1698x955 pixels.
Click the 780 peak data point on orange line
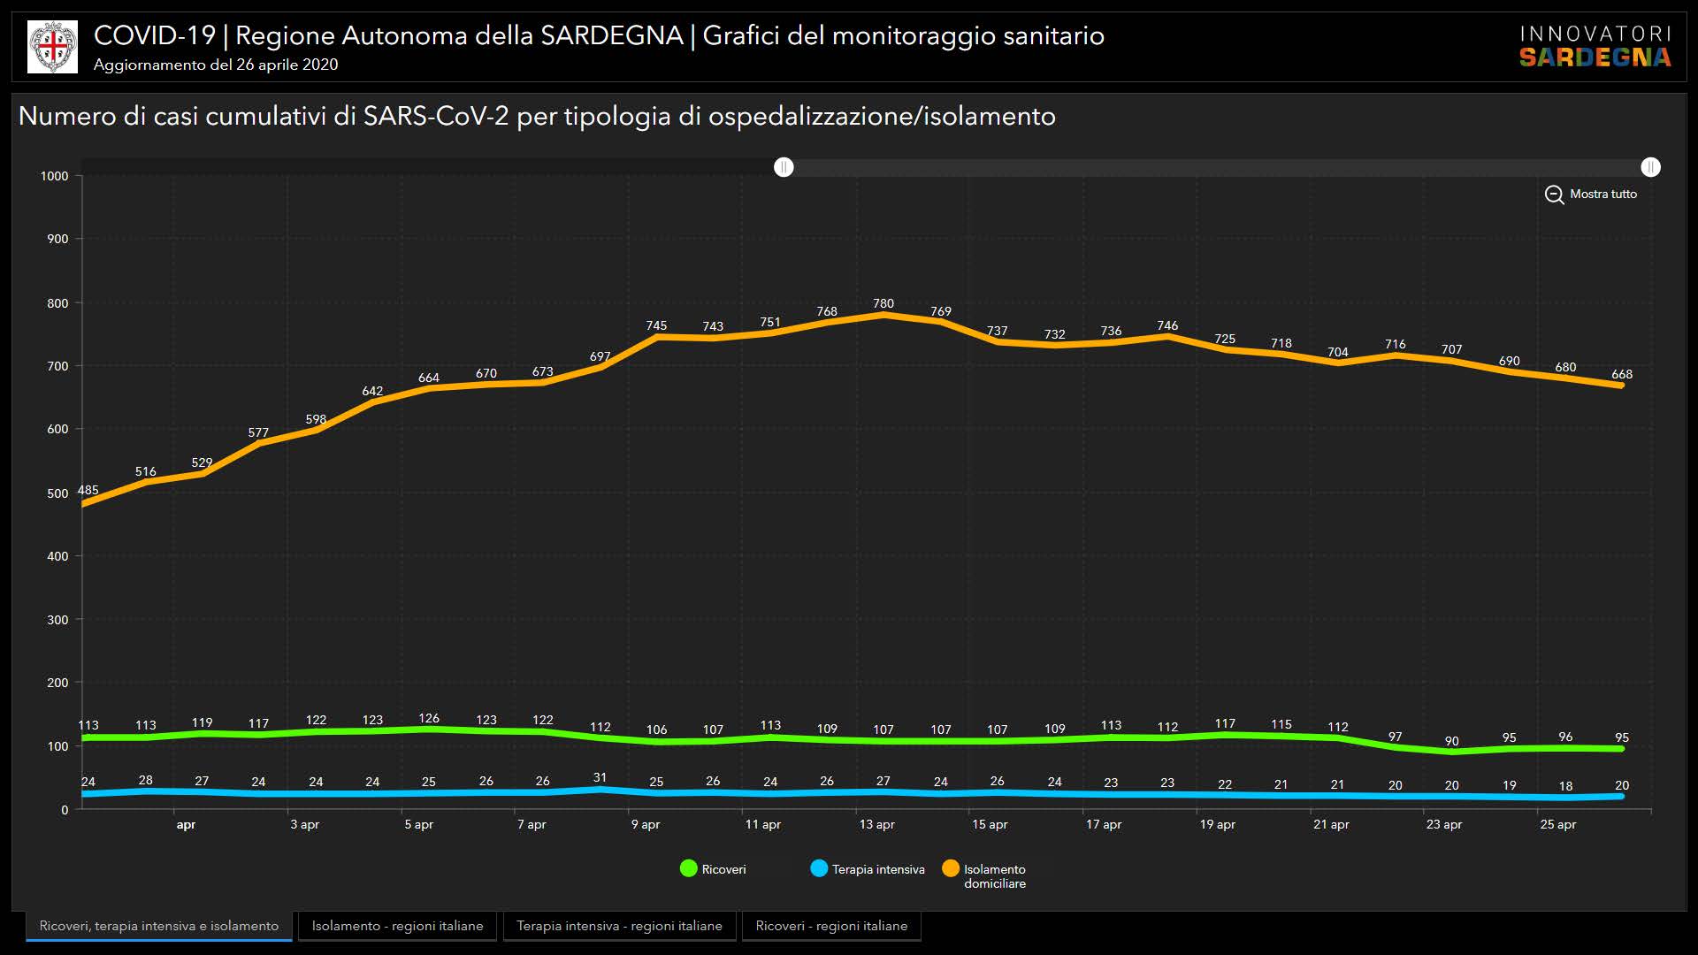(883, 315)
